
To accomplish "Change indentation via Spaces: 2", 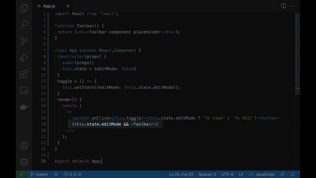I will [207, 175].
